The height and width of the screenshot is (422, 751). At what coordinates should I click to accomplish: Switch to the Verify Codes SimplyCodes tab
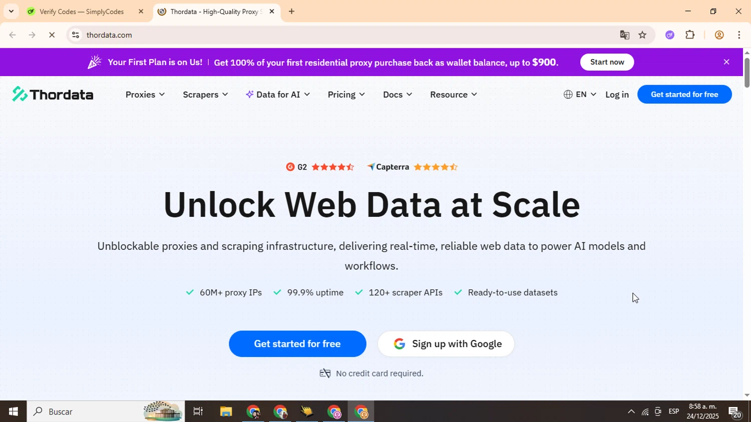82,12
